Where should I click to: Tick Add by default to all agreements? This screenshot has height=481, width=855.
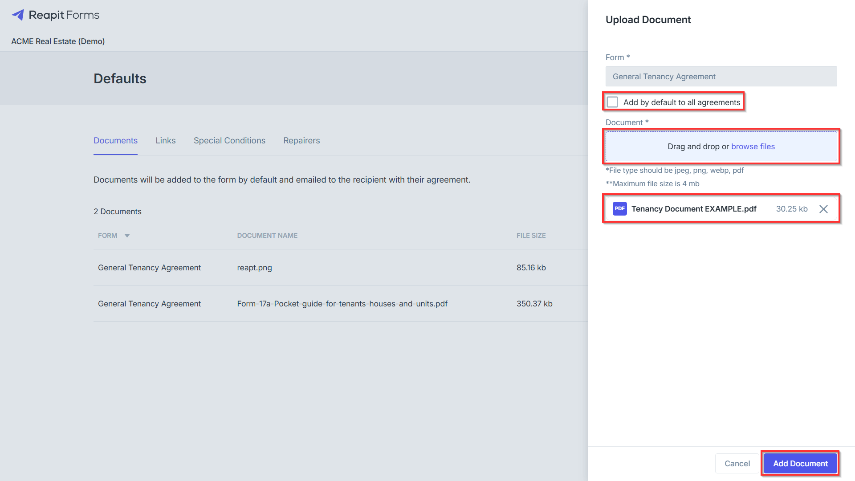(x=613, y=102)
